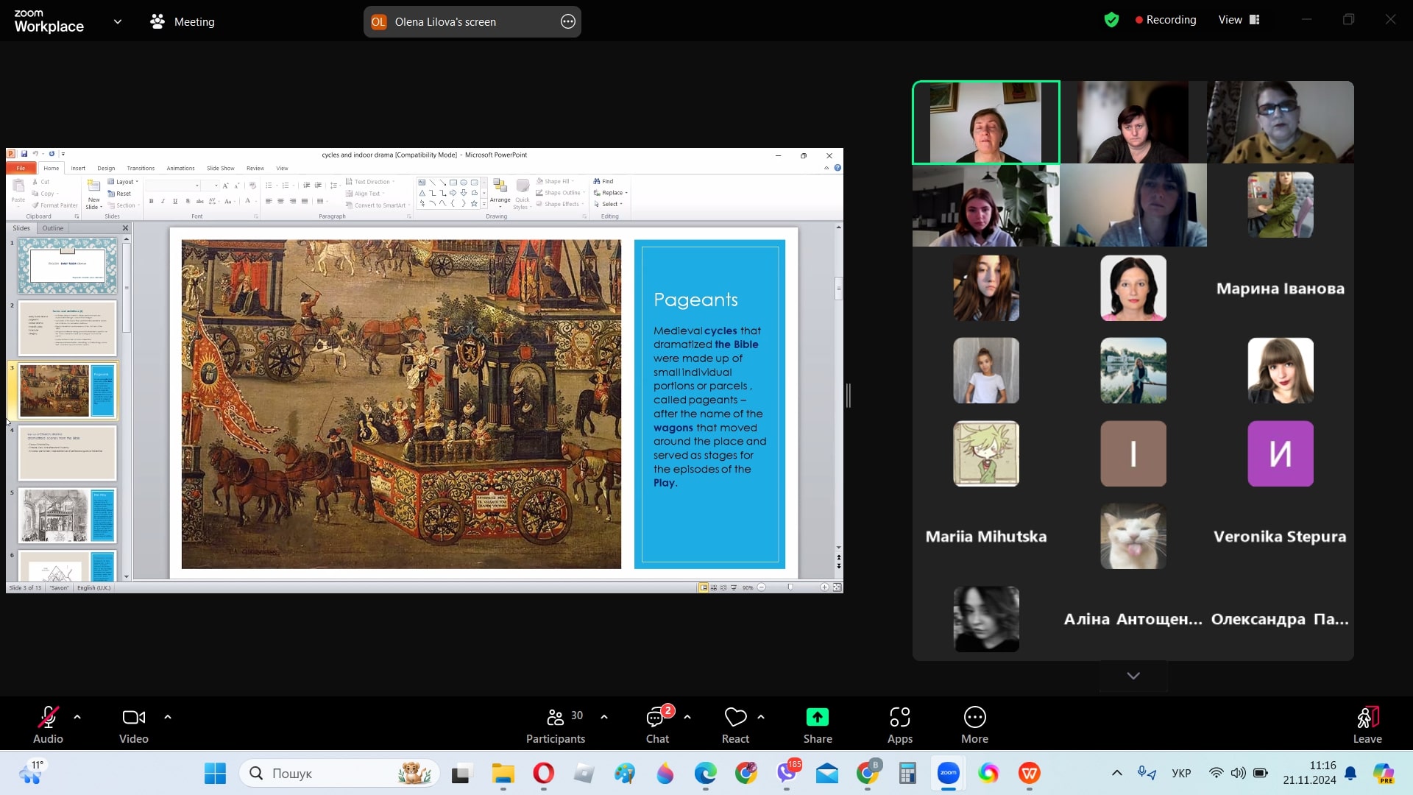Open the File tab in PowerPoint

(21, 168)
